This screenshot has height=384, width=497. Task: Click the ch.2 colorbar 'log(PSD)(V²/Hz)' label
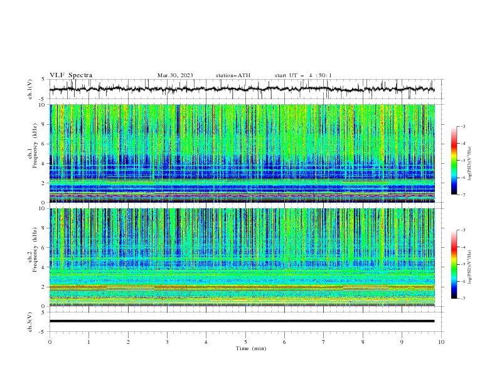pyautogui.click(x=470, y=267)
